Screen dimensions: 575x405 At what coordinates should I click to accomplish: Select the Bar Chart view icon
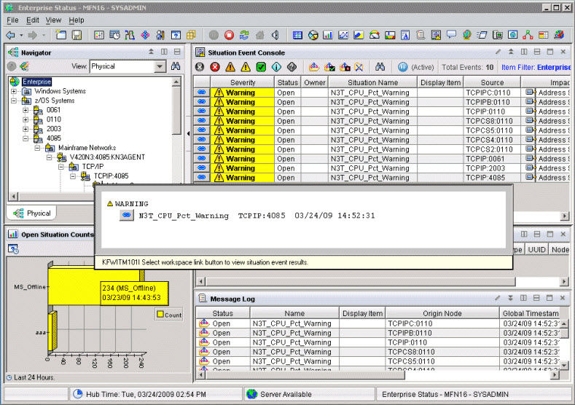328,35
